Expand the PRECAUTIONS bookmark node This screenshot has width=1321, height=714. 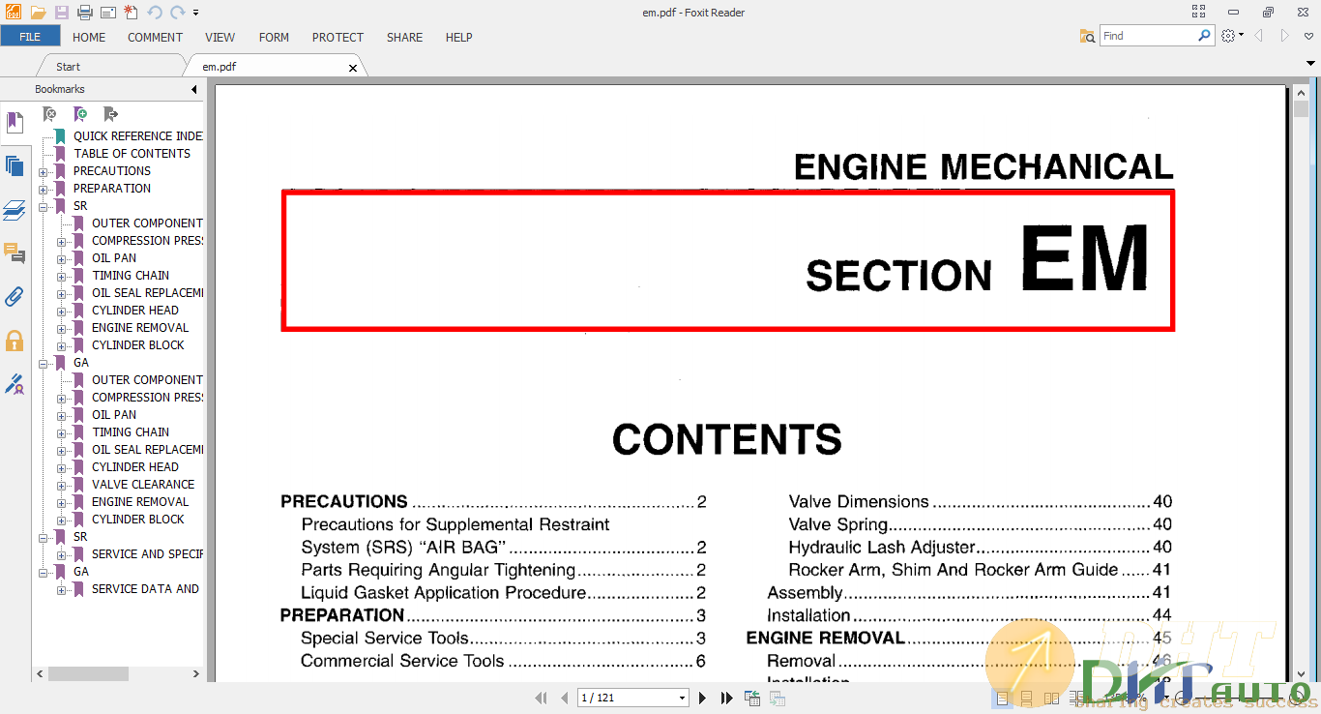coord(44,171)
